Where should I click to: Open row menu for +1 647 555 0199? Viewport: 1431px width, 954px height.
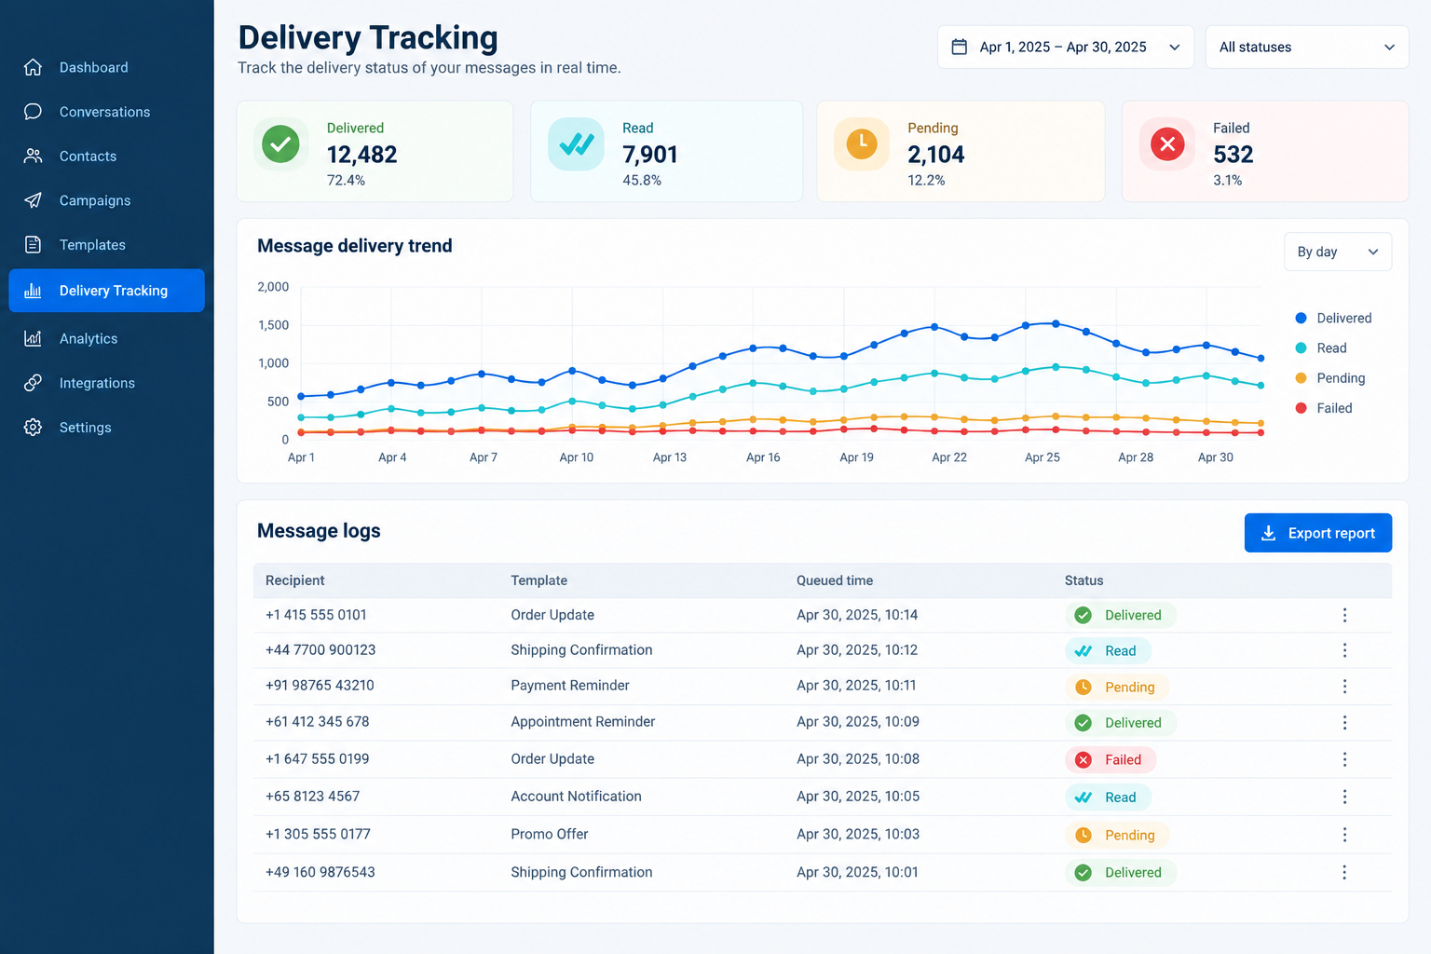1344,759
